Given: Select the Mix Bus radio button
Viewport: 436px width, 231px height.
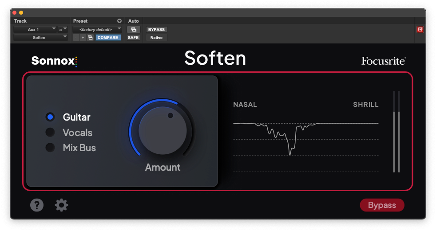Looking at the screenshot, I should (x=50, y=148).
